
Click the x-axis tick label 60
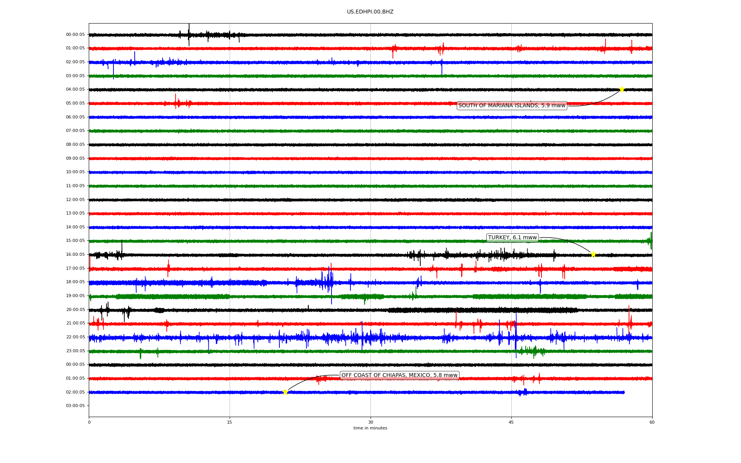(652, 422)
